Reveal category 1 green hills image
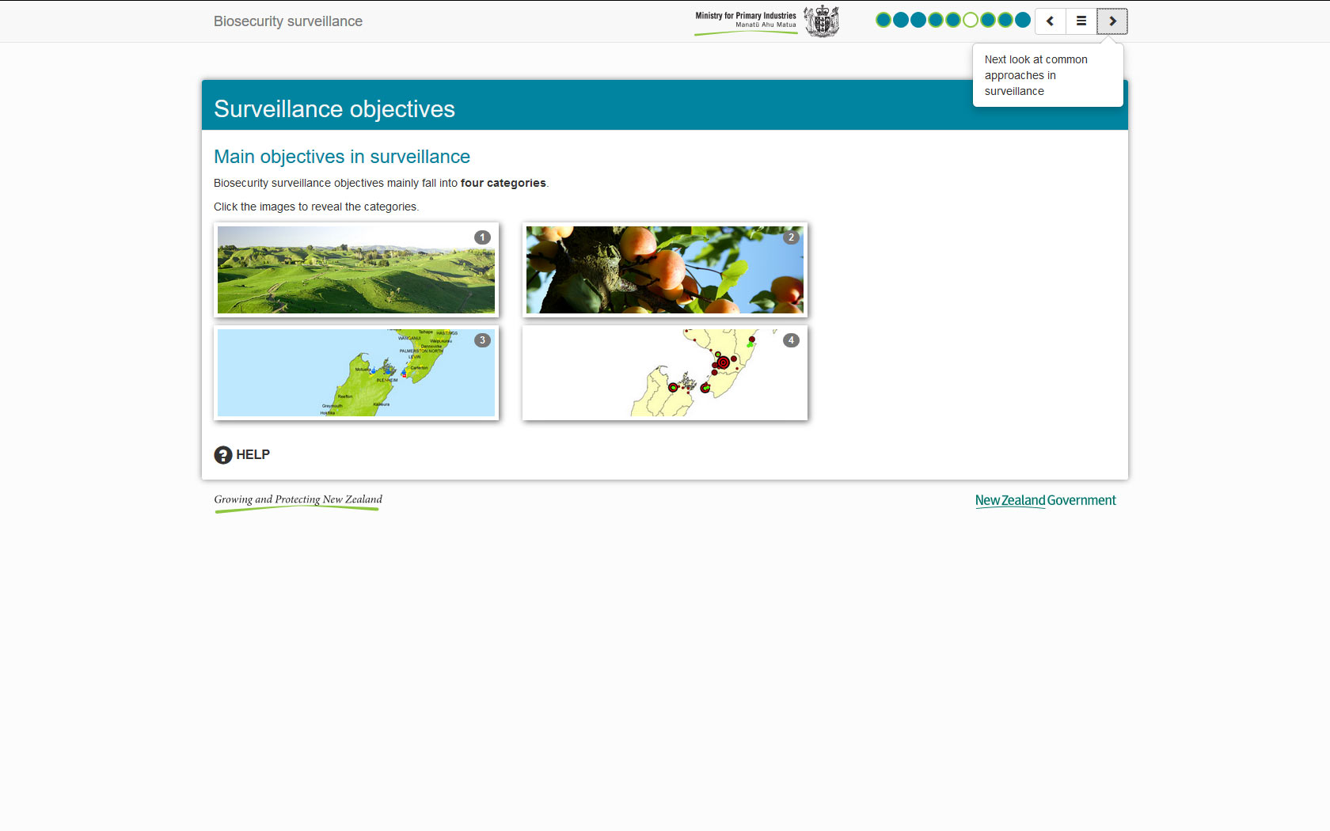This screenshot has height=831, width=1330. click(x=356, y=270)
